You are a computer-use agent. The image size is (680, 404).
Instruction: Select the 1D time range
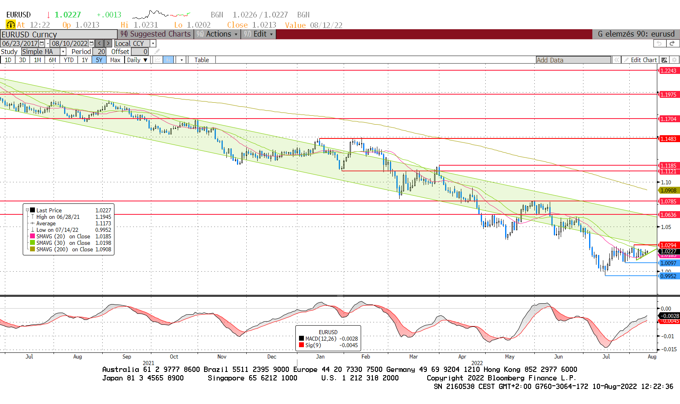click(x=8, y=60)
